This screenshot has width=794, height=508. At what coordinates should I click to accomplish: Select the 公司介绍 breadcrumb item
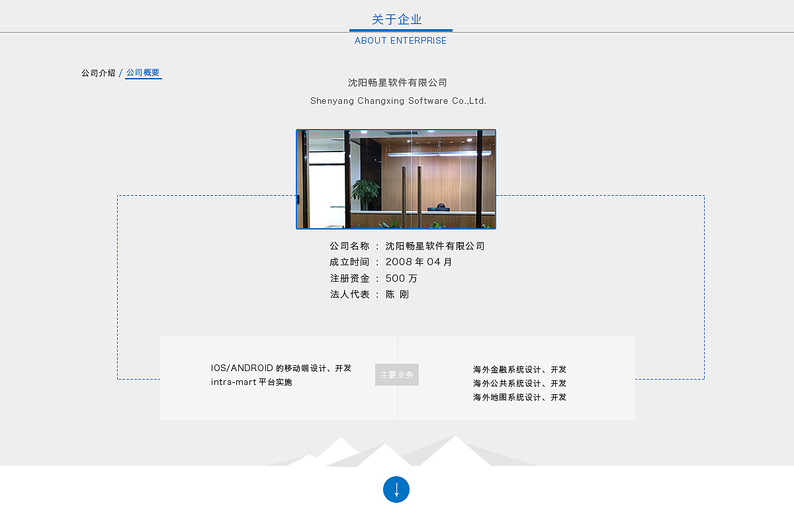pos(97,73)
